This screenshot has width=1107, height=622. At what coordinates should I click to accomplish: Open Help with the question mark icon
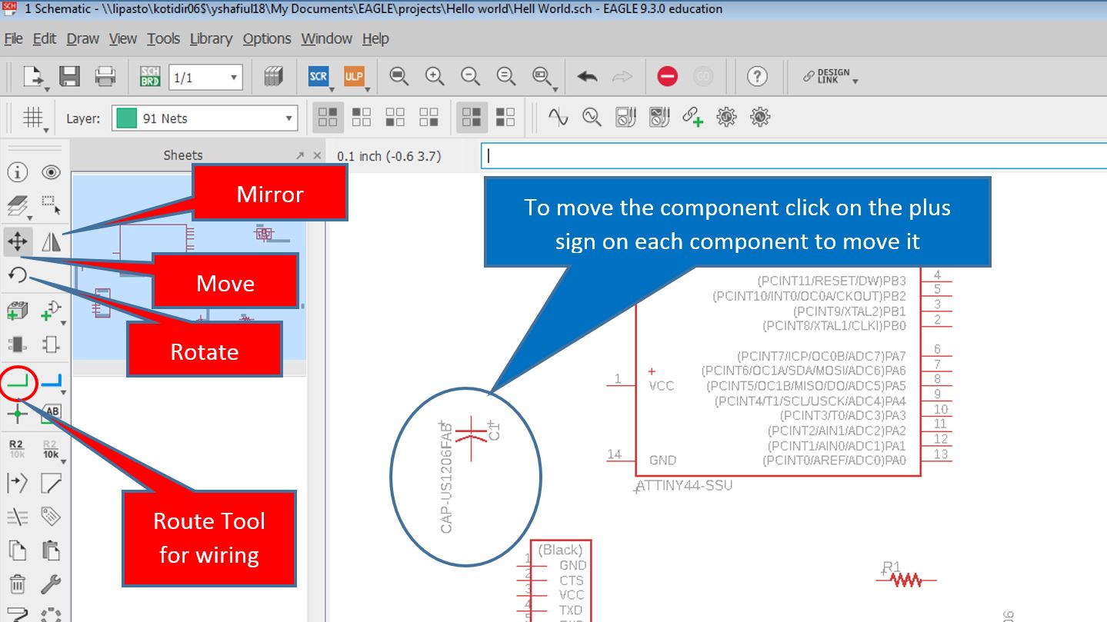tap(758, 76)
